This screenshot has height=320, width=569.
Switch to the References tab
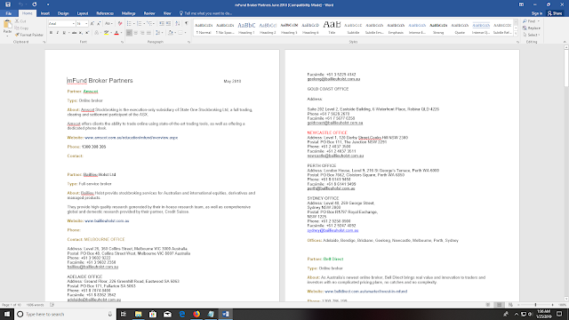point(105,13)
